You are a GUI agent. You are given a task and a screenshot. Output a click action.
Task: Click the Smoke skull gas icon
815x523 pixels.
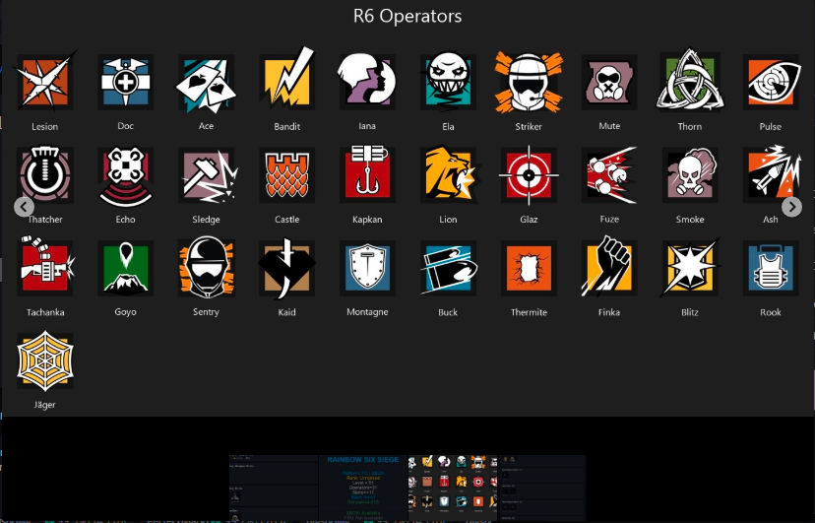pos(690,174)
